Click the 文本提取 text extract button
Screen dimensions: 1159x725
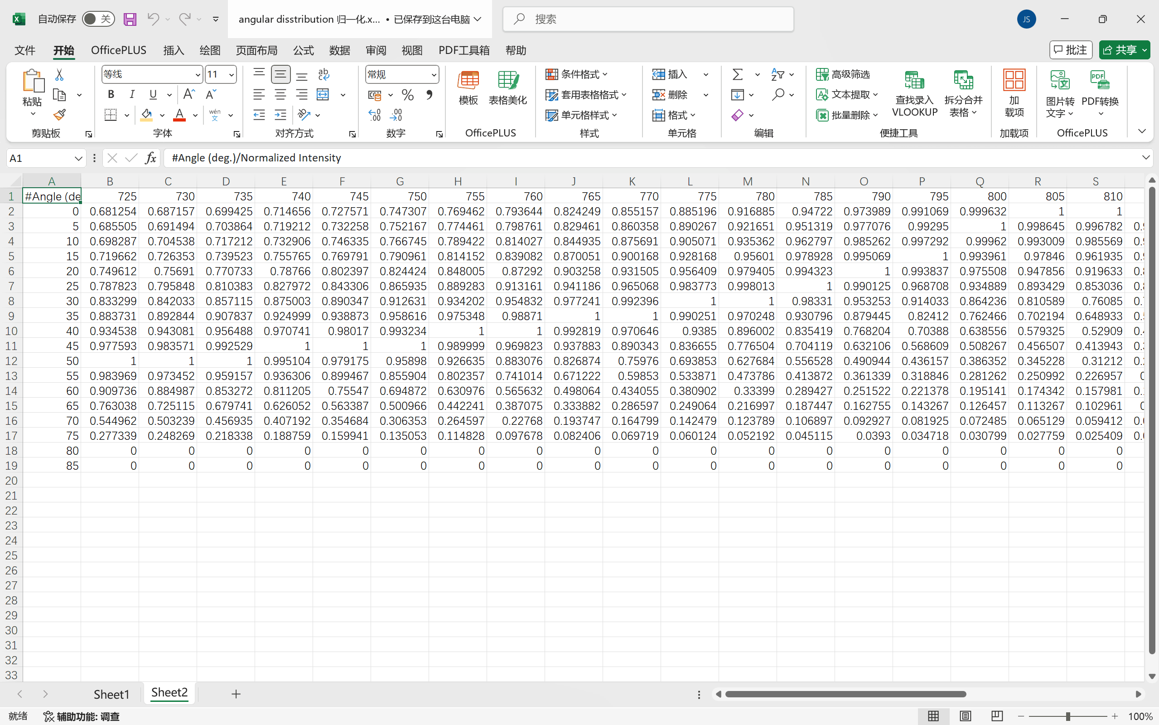pyautogui.click(x=847, y=94)
